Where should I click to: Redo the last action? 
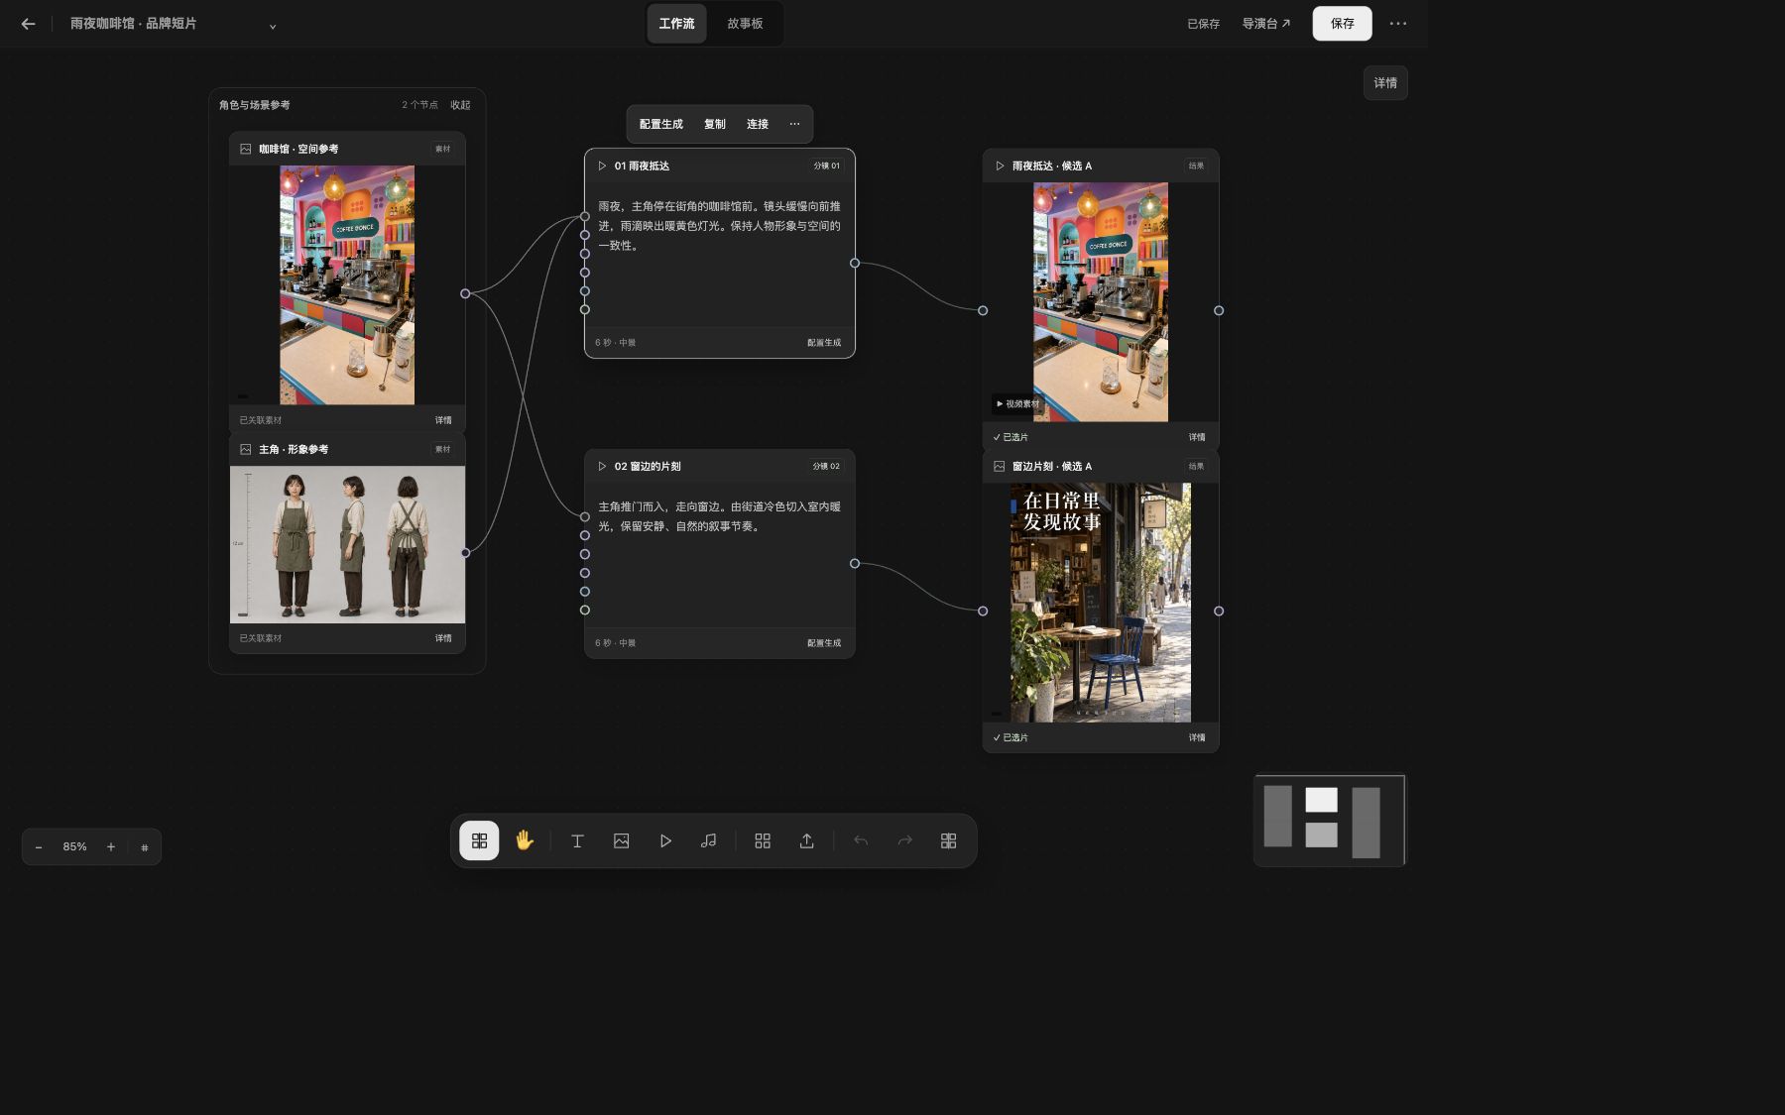pyautogui.click(x=904, y=840)
